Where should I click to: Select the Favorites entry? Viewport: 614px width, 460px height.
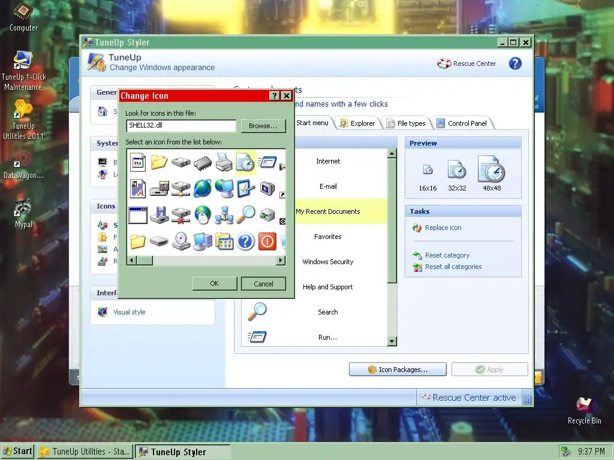pyautogui.click(x=328, y=237)
